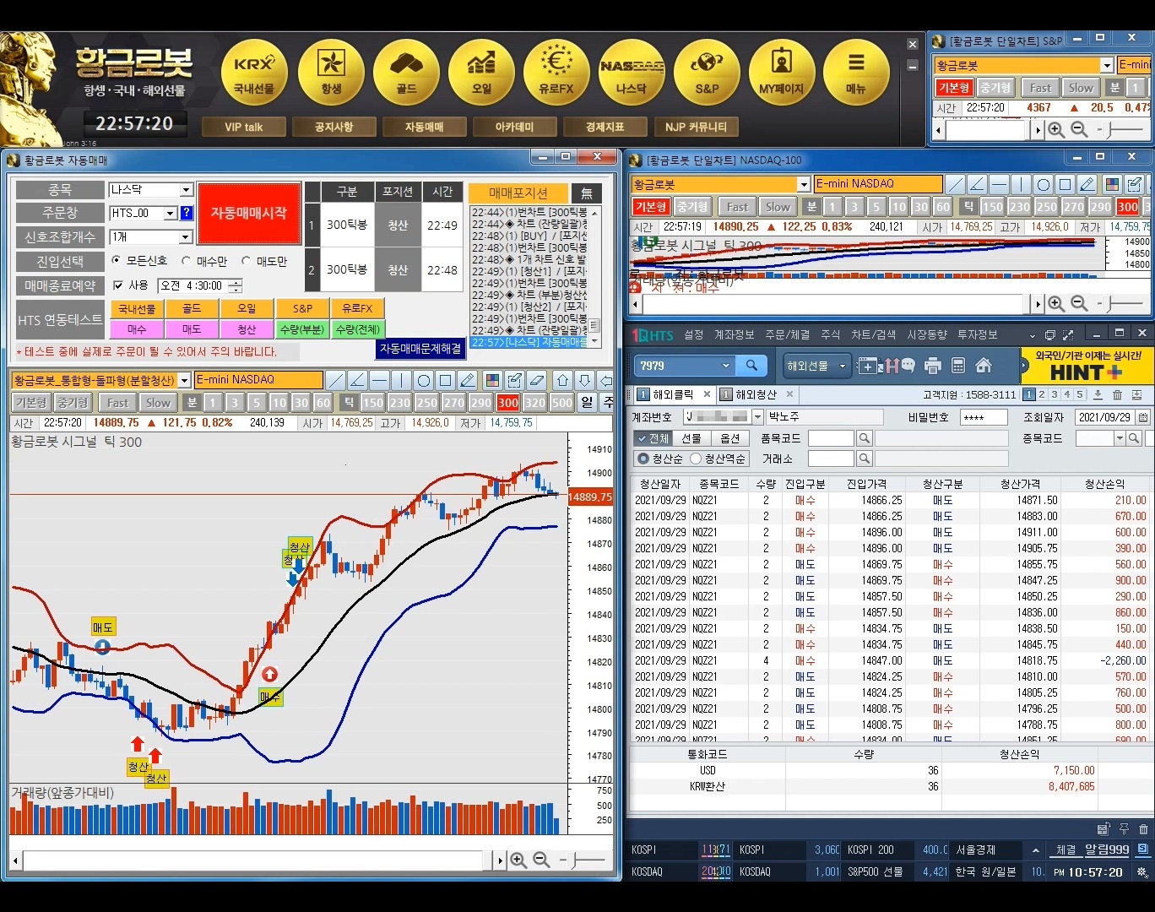Screen dimensions: 1155x912
Task: Select the pencil drawing tool in main chart
Action: [x=468, y=380]
